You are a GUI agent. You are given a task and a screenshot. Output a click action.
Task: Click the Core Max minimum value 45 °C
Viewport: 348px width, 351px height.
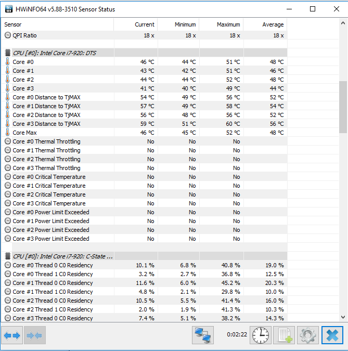click(x=189, y=133)
